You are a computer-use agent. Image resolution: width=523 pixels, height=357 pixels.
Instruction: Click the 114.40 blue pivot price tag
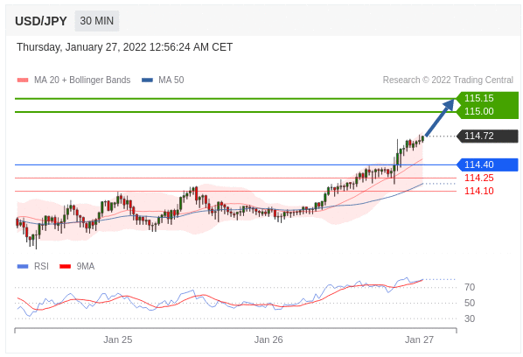point(487,164)
